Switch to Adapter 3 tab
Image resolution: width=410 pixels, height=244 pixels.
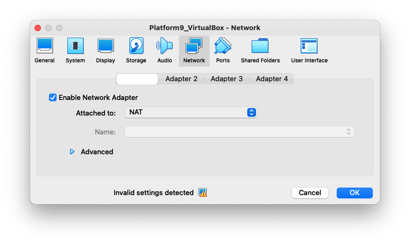226,79
